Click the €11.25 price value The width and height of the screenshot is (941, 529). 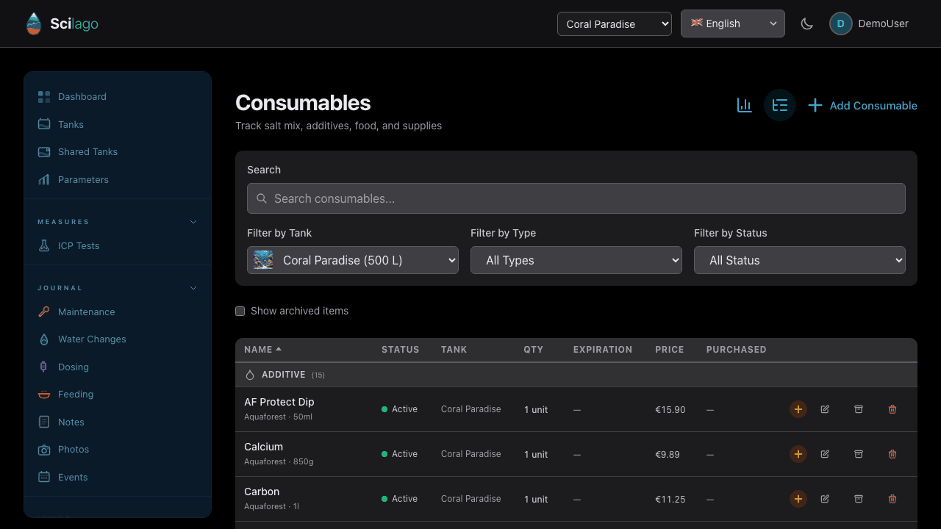click(670, 499)
